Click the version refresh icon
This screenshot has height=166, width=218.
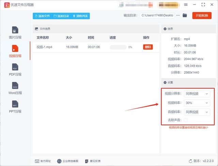(x=190, y=161)
